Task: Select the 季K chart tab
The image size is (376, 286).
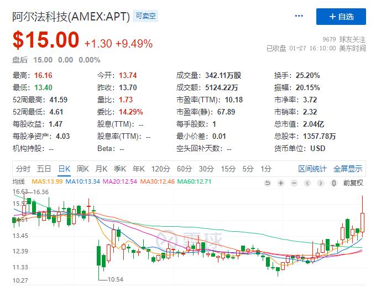Action: (x=119, y=169)
